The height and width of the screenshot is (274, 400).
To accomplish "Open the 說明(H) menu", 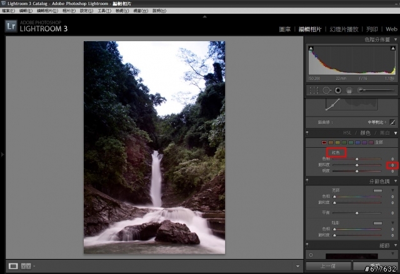I will pyautogui.click(x=159, y=11).
